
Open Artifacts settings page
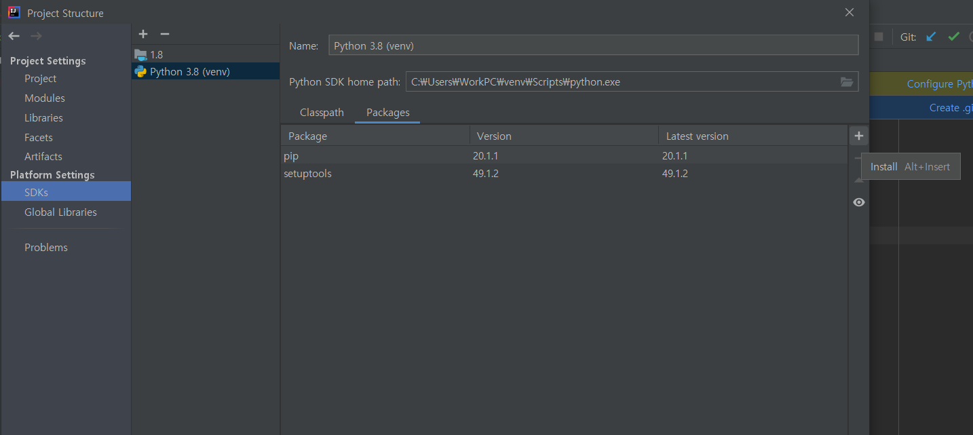click(43, 157)
